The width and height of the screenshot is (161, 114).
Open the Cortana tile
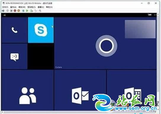pos(105,43)
